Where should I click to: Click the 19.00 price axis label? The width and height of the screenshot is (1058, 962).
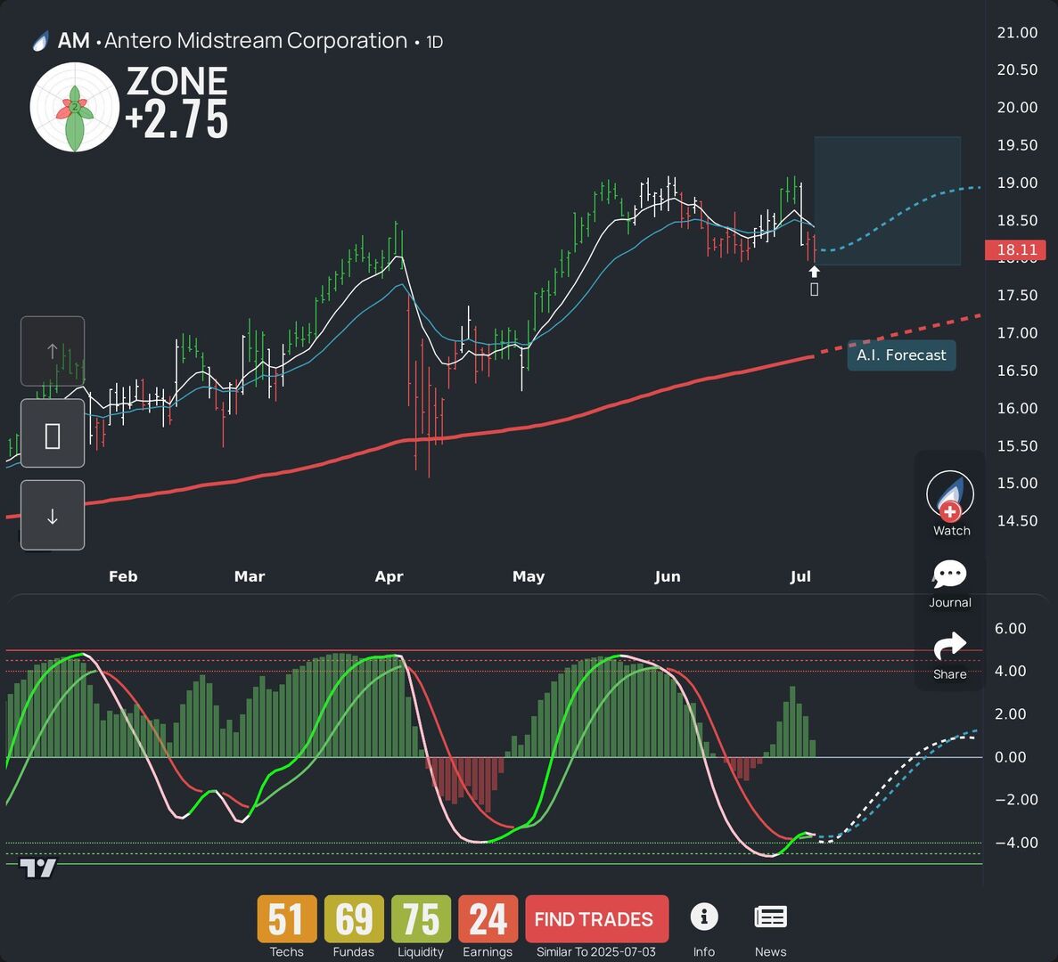point(1017,183)
